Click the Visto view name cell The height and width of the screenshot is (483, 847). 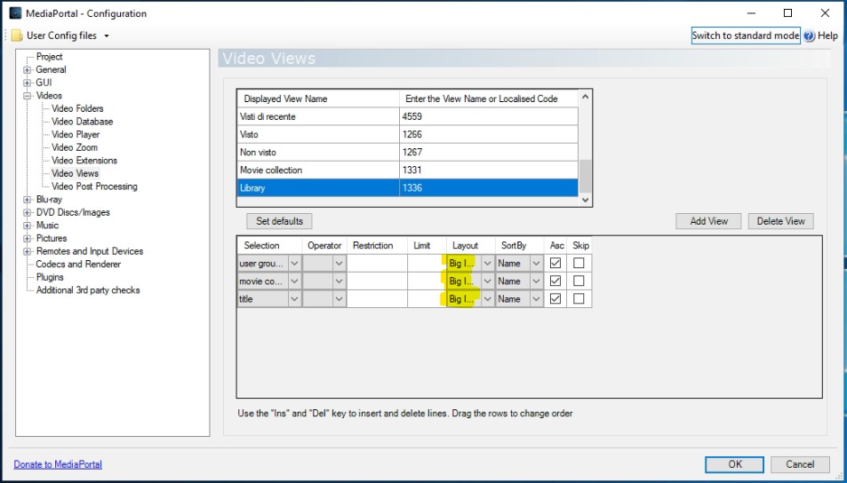click(x=318, y=134)
